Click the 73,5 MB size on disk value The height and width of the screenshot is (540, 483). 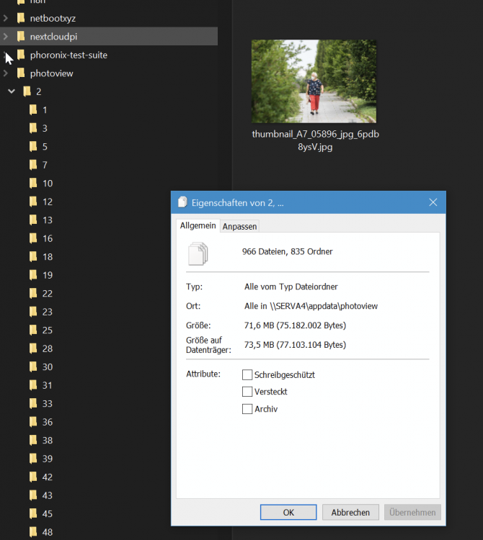[295, 344]
